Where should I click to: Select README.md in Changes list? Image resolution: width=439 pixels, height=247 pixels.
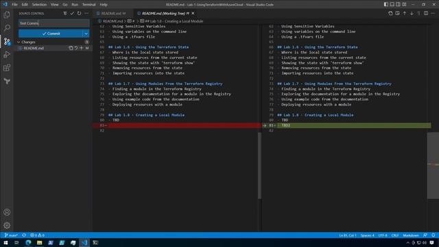tap(34, 48)
